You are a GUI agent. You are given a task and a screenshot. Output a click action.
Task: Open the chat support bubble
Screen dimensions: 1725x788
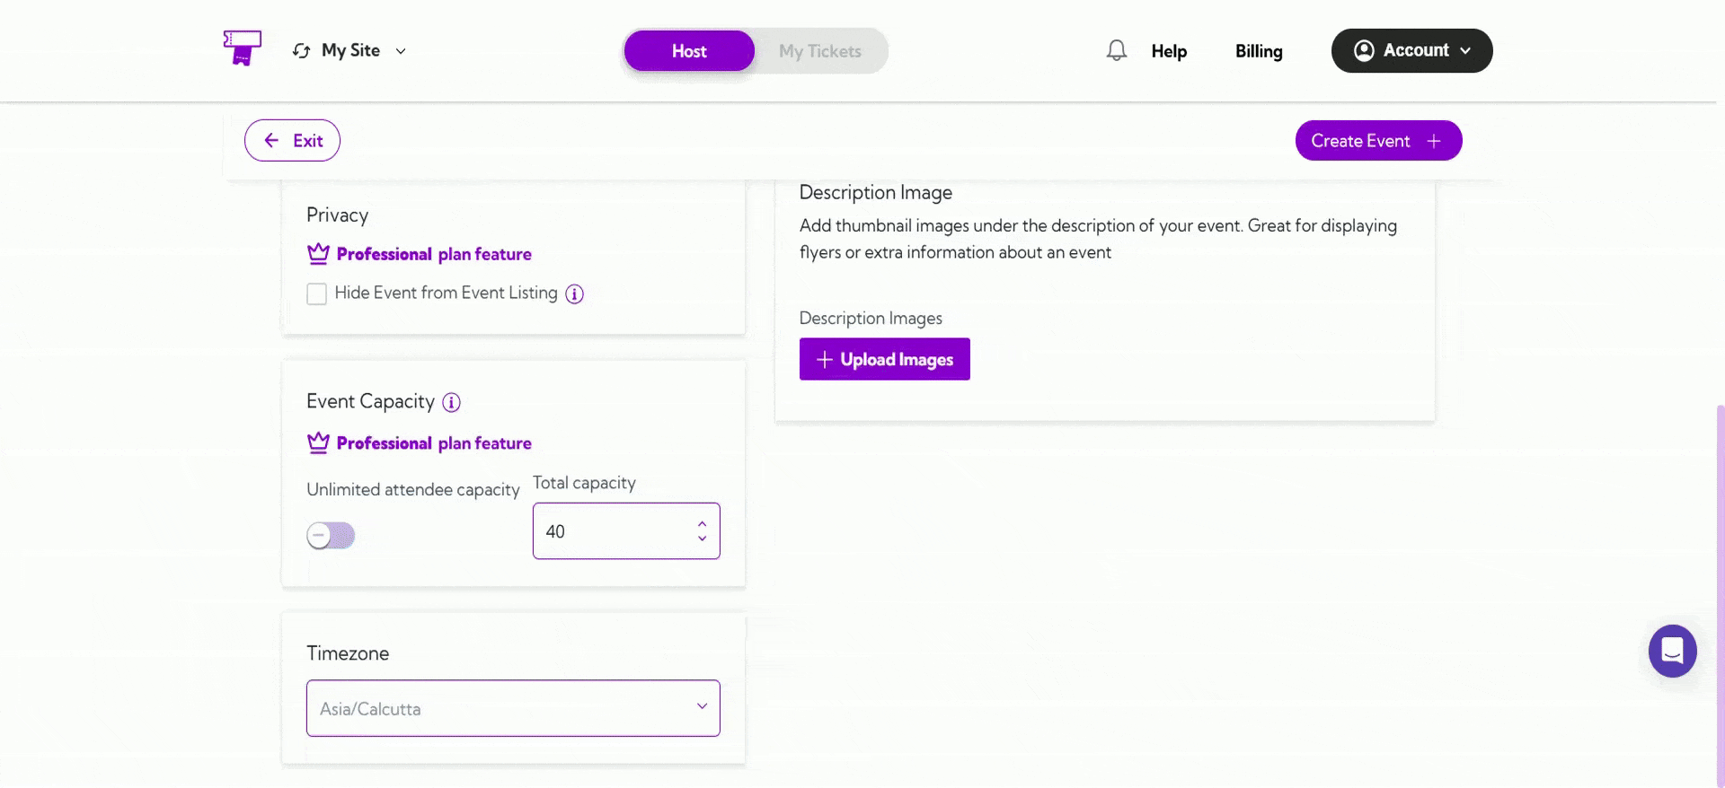pyautogui.click(x=1672, y=651)
